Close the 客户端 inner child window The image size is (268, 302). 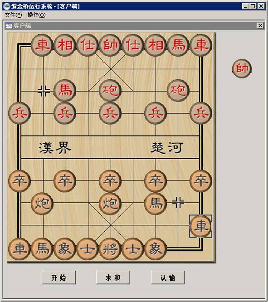pyautogui.click(x=260, y=25)
